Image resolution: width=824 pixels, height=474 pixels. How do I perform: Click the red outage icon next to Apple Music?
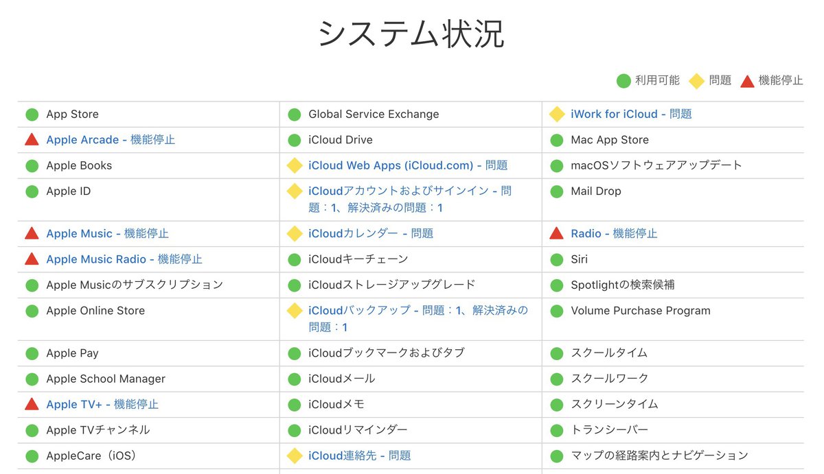pos(32,234)
